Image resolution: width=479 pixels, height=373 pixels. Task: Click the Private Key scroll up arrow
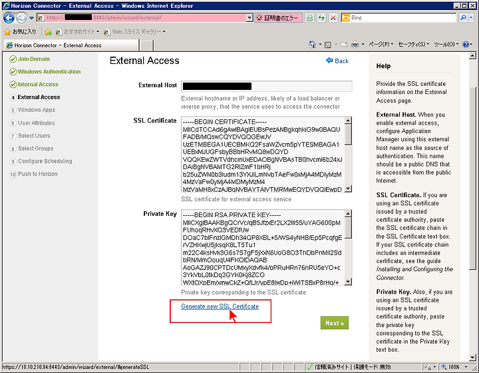[x=348, y=214]
